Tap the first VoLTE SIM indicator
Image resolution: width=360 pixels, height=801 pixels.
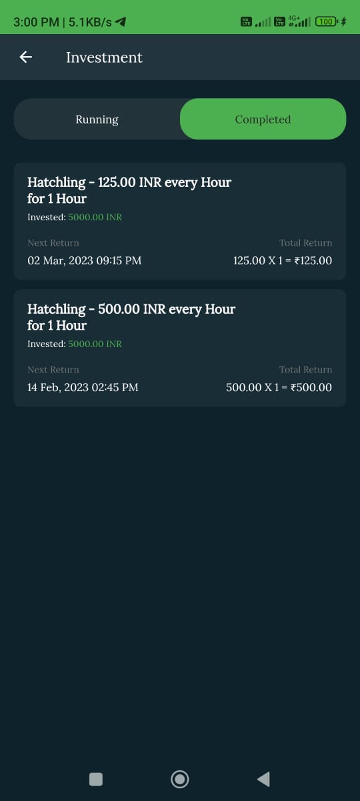tap(246, 22)
